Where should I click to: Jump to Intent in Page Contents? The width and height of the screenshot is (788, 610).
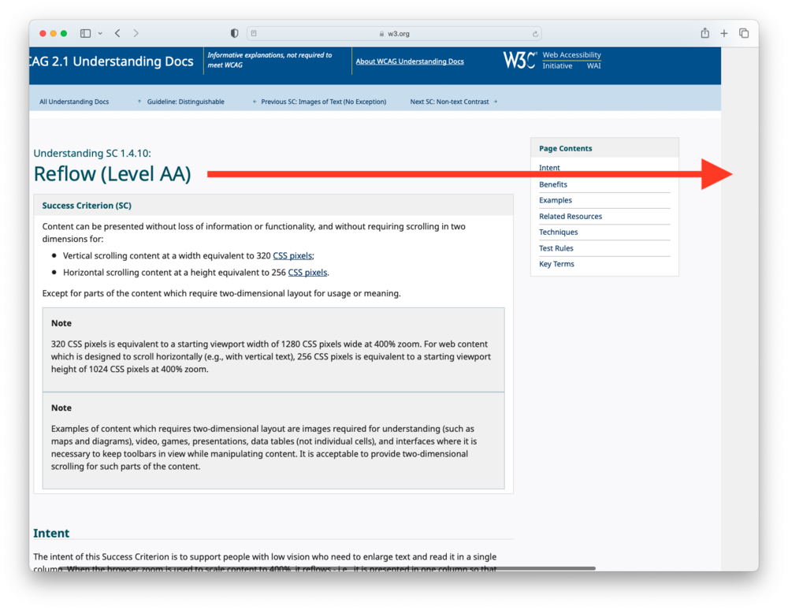pos(549,168)
